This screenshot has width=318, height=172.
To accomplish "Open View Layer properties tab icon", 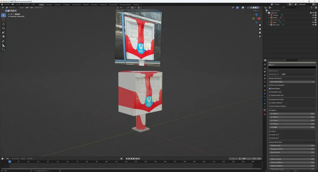I will coord(265,75).
